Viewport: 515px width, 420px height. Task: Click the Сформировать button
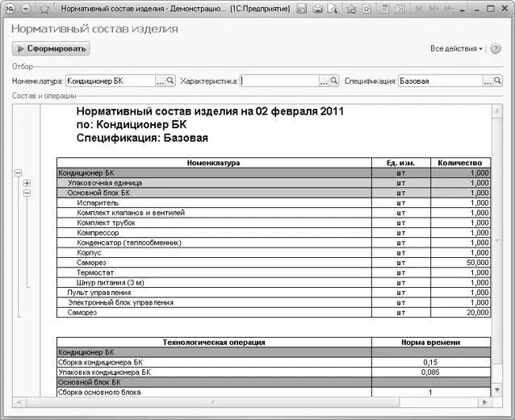click(x=51, y=48)
